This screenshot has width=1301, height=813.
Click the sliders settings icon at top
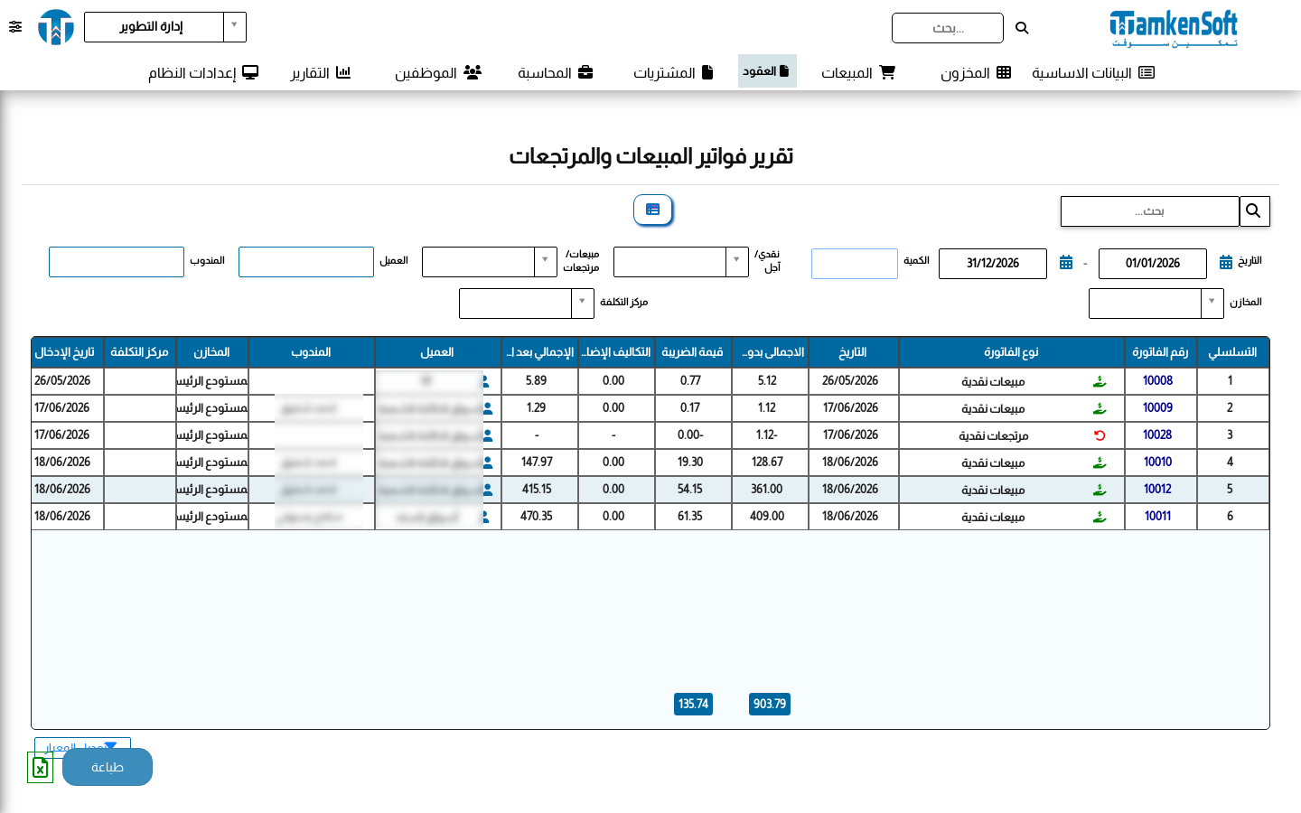point(15,27)
